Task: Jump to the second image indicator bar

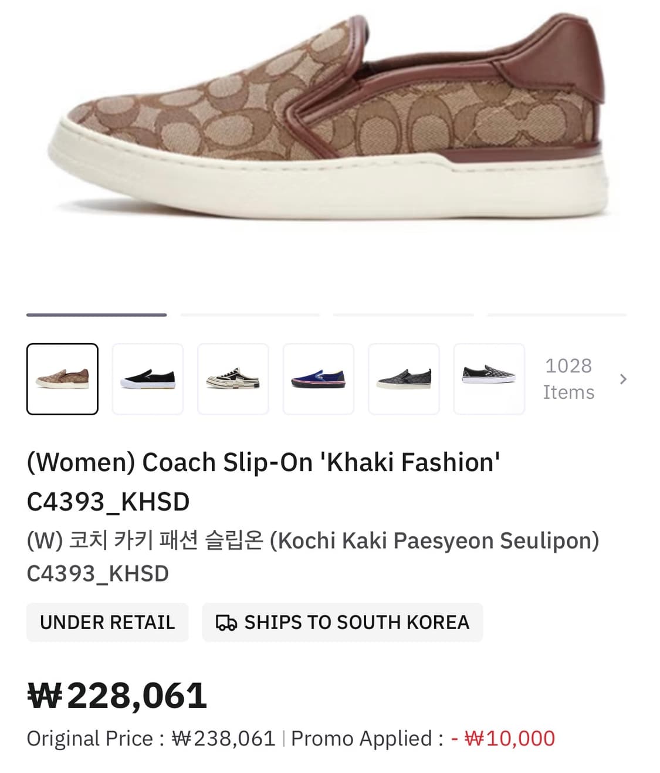Action: [x=251, y=315]
